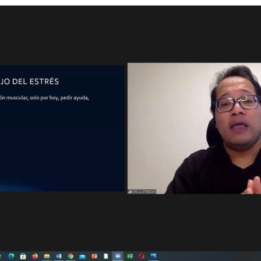Click the speaker's video panel
261x261 pixels.
click(194, 129)
